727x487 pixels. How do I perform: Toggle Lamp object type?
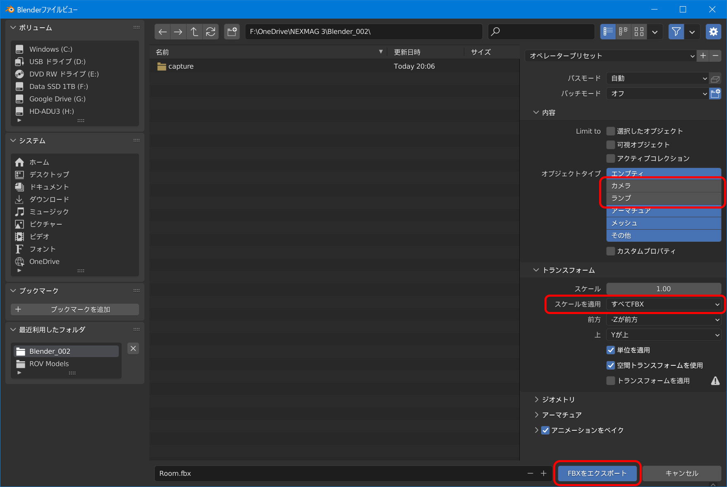click(x=664, y=198)
